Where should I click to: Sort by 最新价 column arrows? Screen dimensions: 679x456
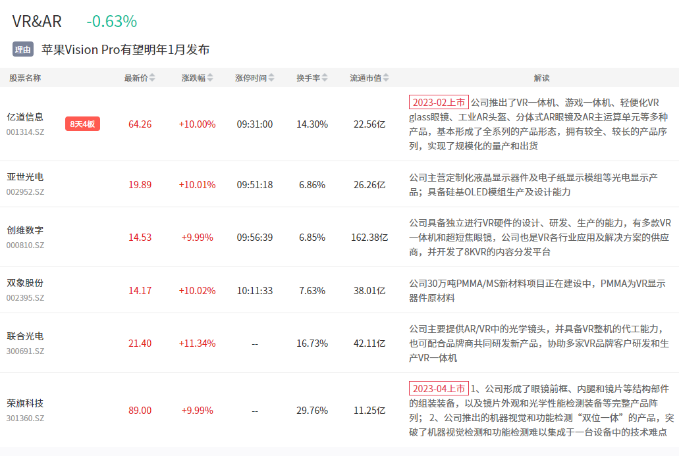pos(152,78)
